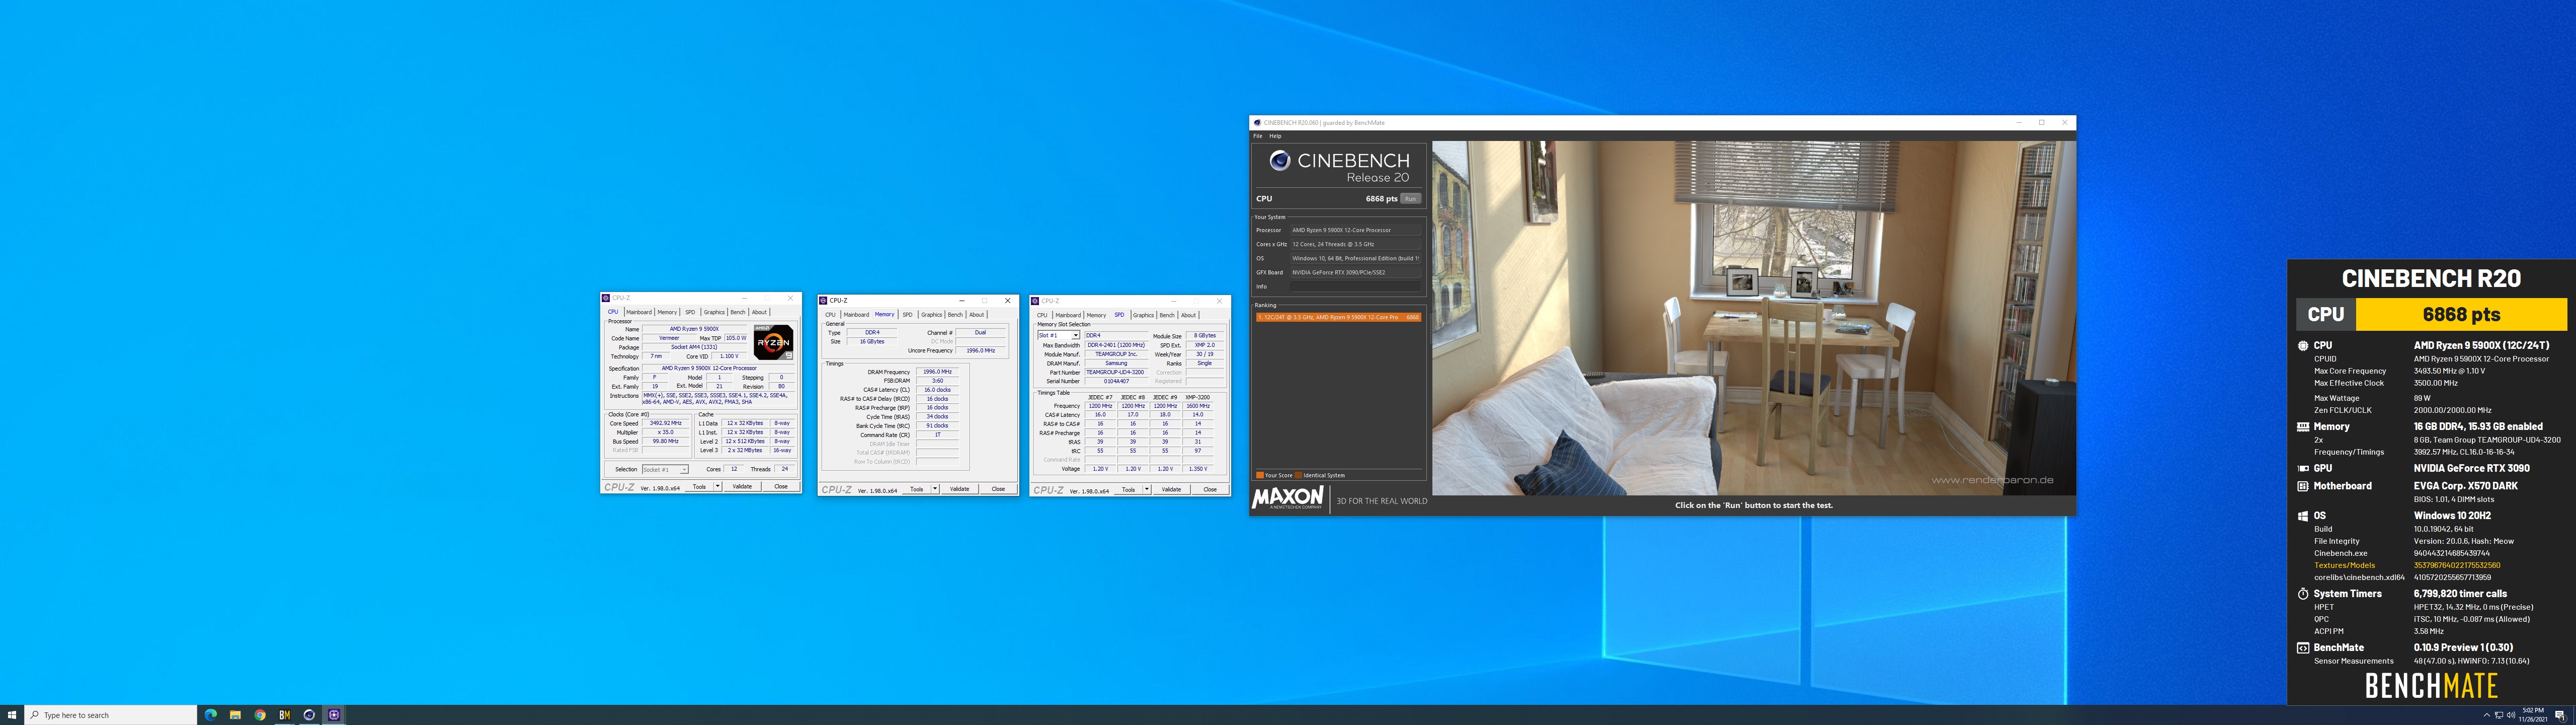Click Validate in the CPU-tab CPU-Z window
The height and width of the screenshot is (725, 2576).
click(x=742, y=487)
